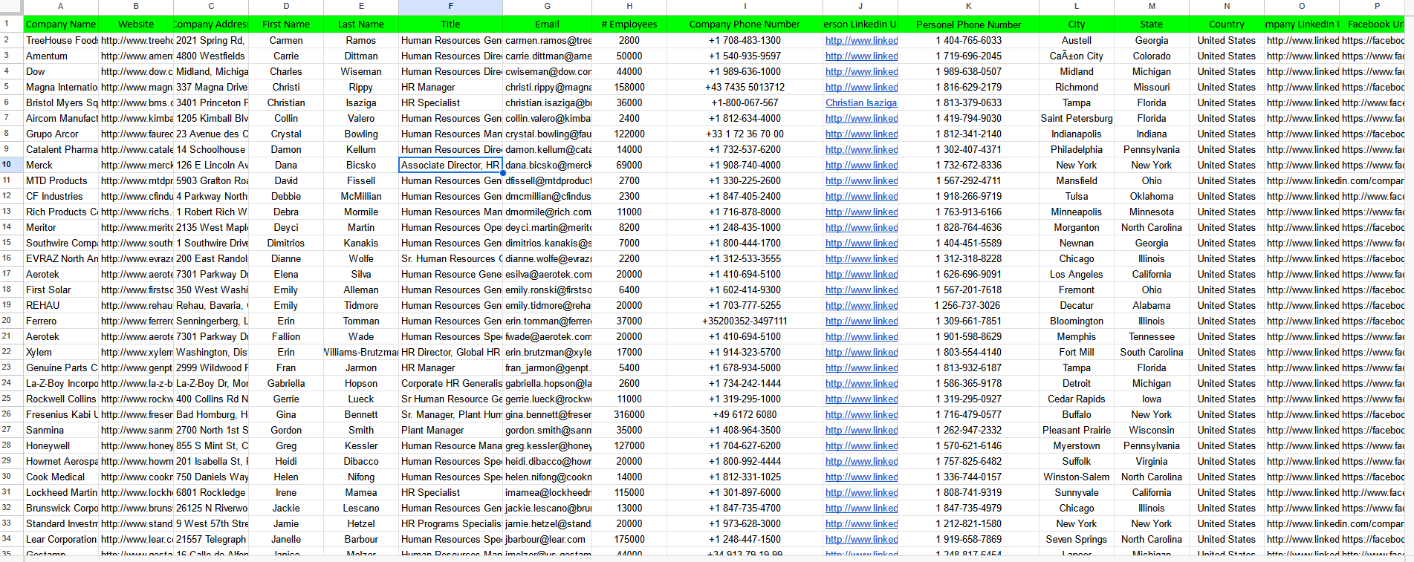Click the Saint Petersburg city cell
This screenshot has height=562, width=1414.
1077,118
